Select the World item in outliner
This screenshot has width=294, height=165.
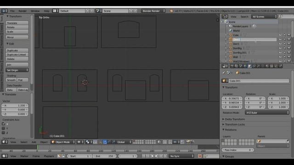click(x=236, y=31)
